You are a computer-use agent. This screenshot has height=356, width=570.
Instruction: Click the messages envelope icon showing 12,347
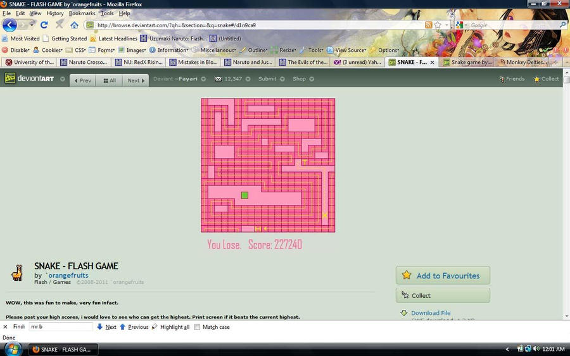[x=218, y=79]
